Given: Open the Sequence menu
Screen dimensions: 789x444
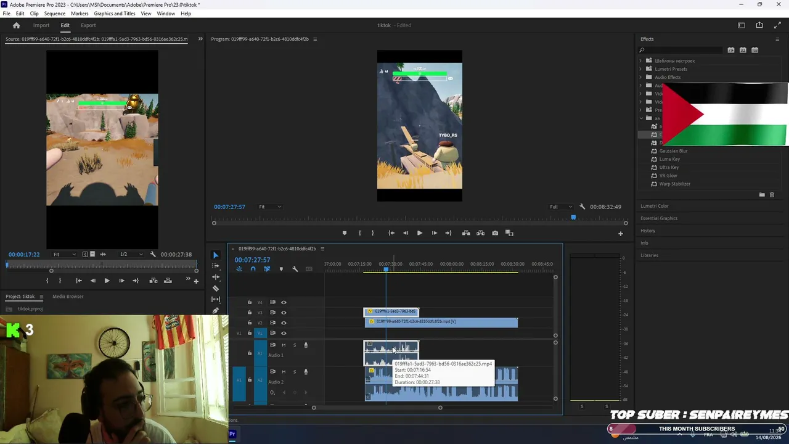Looking at the screenshot, I should (x=55, y=14).
